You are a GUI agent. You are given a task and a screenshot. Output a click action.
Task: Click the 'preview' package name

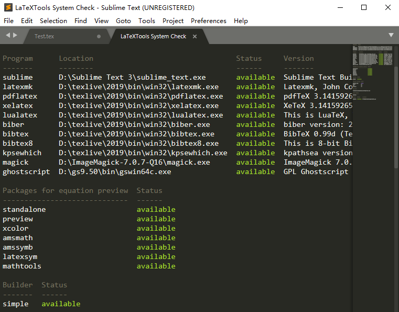18,219
